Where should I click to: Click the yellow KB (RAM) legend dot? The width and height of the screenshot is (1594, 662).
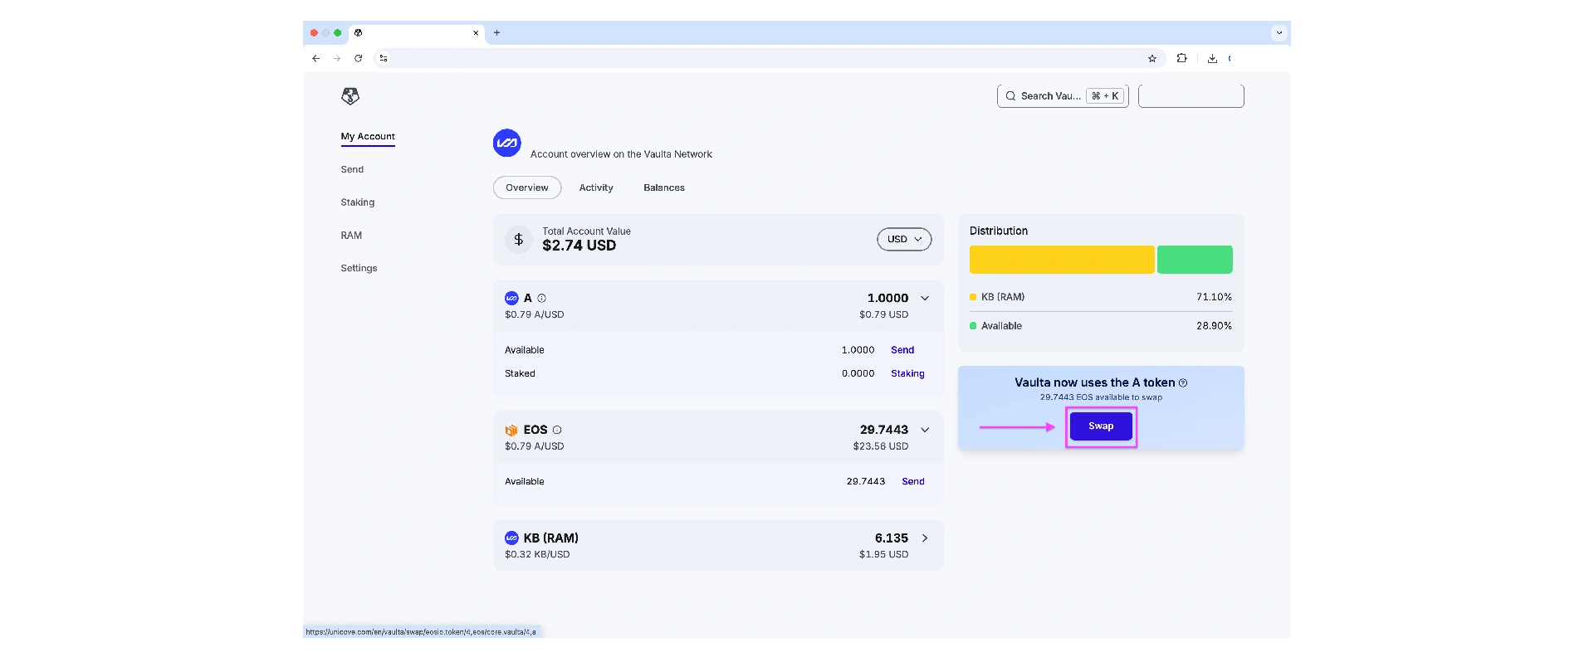point(973,297)
